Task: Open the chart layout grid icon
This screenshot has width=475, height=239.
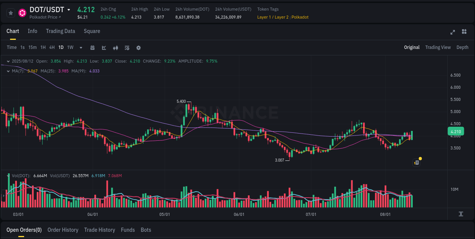Action: 464,33
